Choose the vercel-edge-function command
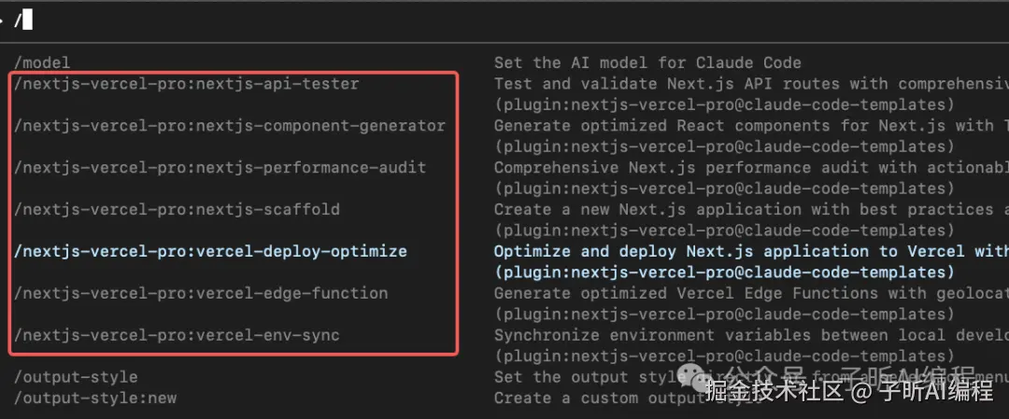1009x419 pixels. (201, 293)
